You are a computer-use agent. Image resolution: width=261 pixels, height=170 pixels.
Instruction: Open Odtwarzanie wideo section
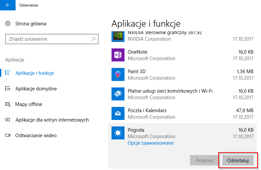click(36, 136)
